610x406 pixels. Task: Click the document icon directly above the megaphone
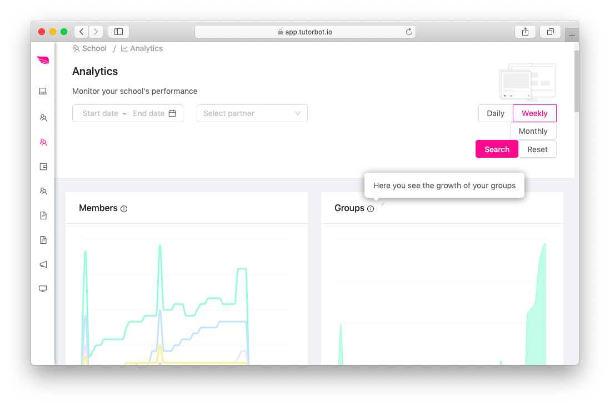click(x=43, y=240)
